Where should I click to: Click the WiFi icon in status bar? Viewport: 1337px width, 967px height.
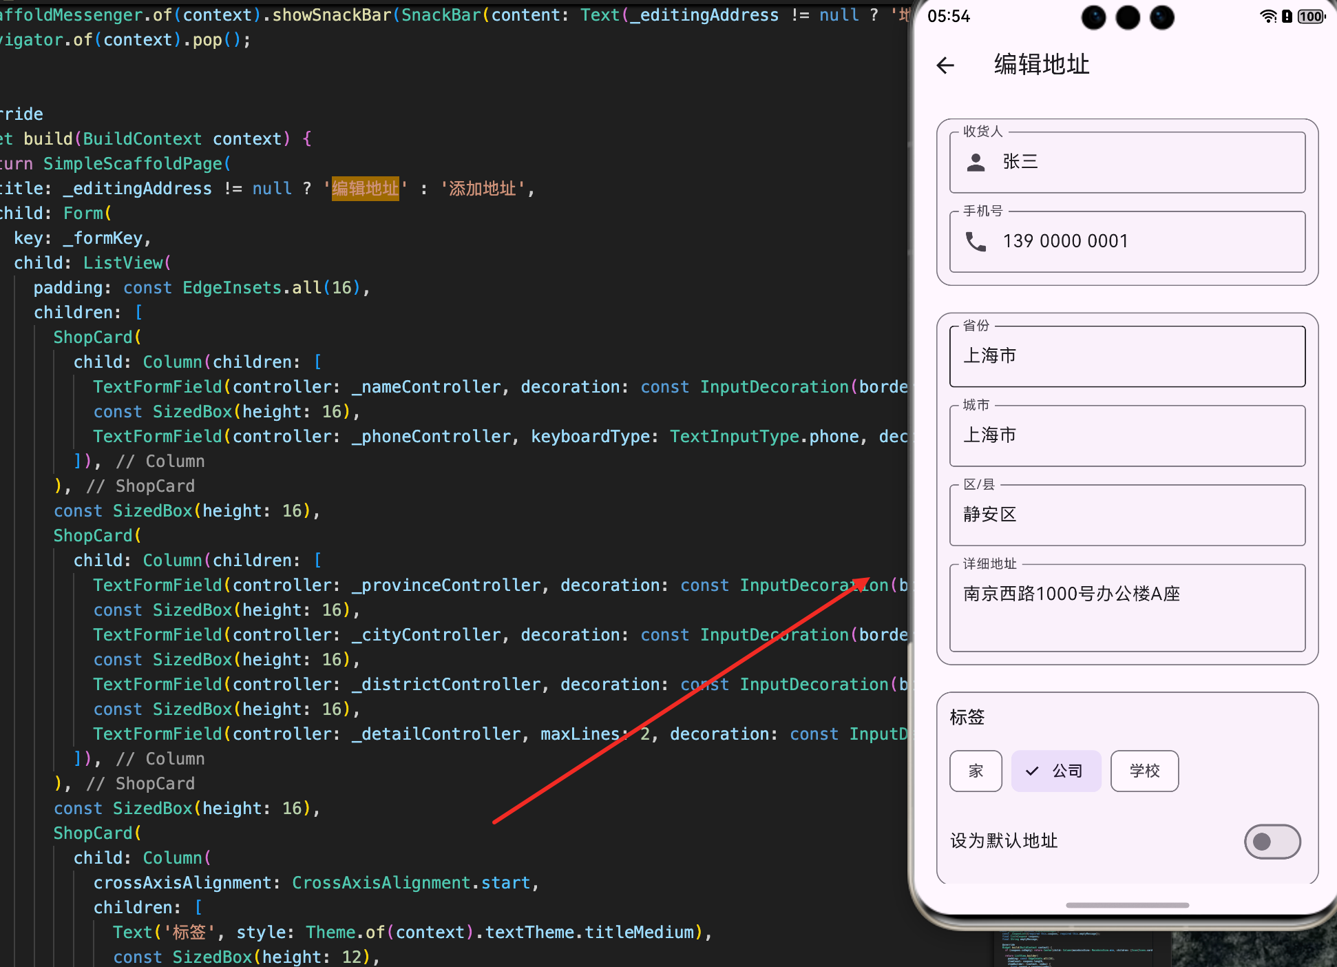point(1267,17)
